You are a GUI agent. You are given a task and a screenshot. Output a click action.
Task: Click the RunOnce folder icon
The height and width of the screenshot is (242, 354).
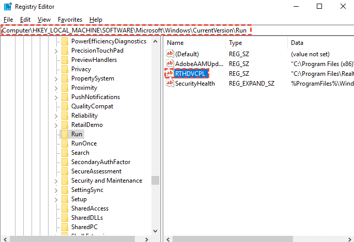(65, 143)
